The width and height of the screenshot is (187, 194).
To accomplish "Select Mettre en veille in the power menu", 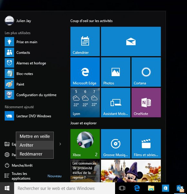I will pyautogui.click(x=35, y=136).
